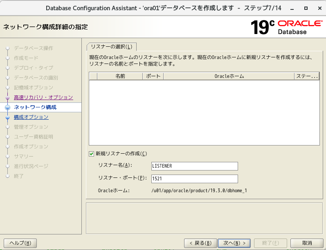Click the truncated ステー... column header
Screen dimensions: 326x250
(307, 76)
